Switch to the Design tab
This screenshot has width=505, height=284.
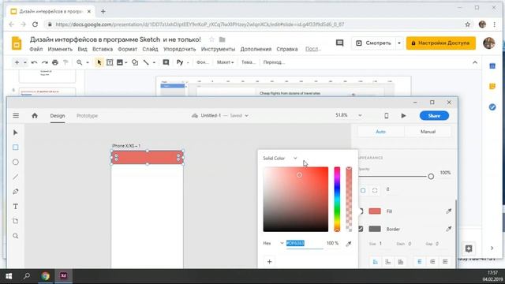[x=58, y=116]
